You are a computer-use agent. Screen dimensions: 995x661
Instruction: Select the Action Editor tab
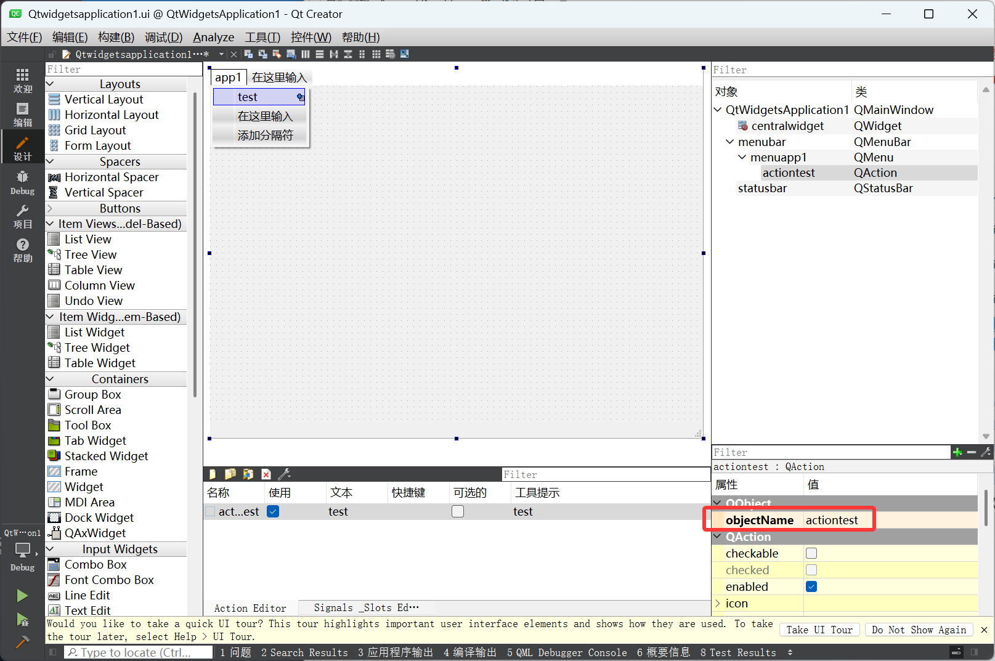(250, 608)
